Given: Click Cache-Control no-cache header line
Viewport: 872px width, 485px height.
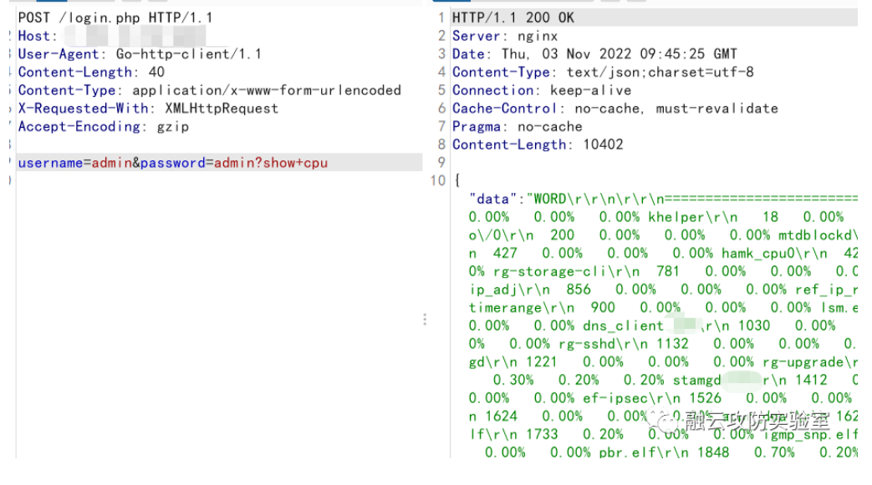Looking at the screenshot, I should coord(615,109).
